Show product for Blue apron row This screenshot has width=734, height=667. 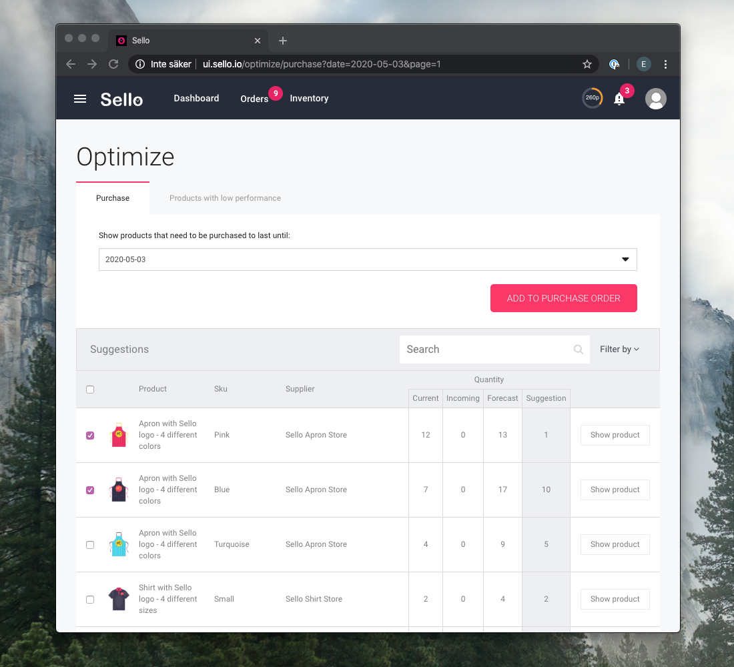tap(615, 490)
